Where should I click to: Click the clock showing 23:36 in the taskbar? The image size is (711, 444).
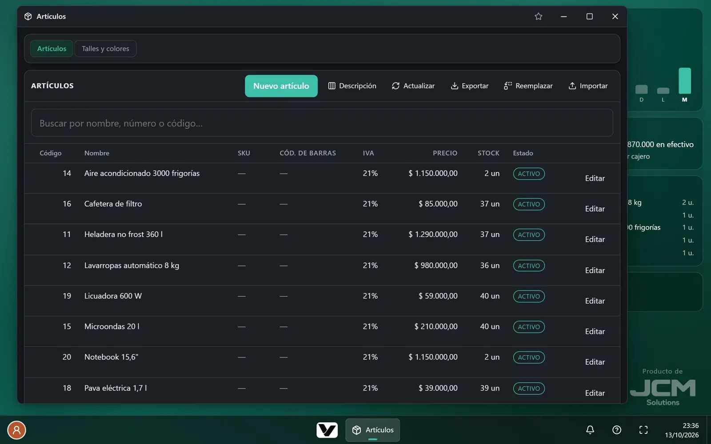(x=691, y=426)
